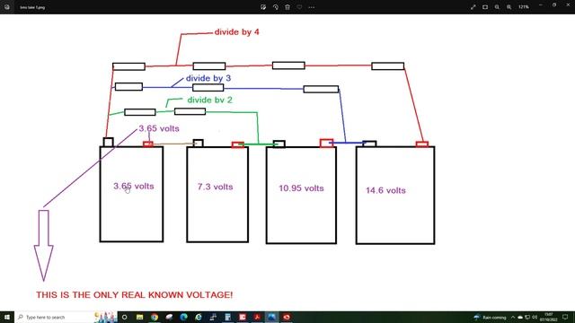The height and width of the screenshot is (323, 575).
Task: Open the Action Center notifications icon
Action: point(565,317)
